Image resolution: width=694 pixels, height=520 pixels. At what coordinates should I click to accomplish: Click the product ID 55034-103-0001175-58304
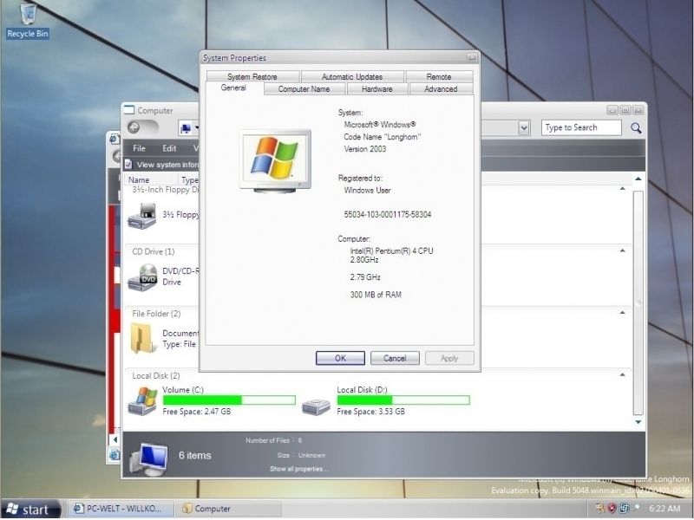coord(388,214)
